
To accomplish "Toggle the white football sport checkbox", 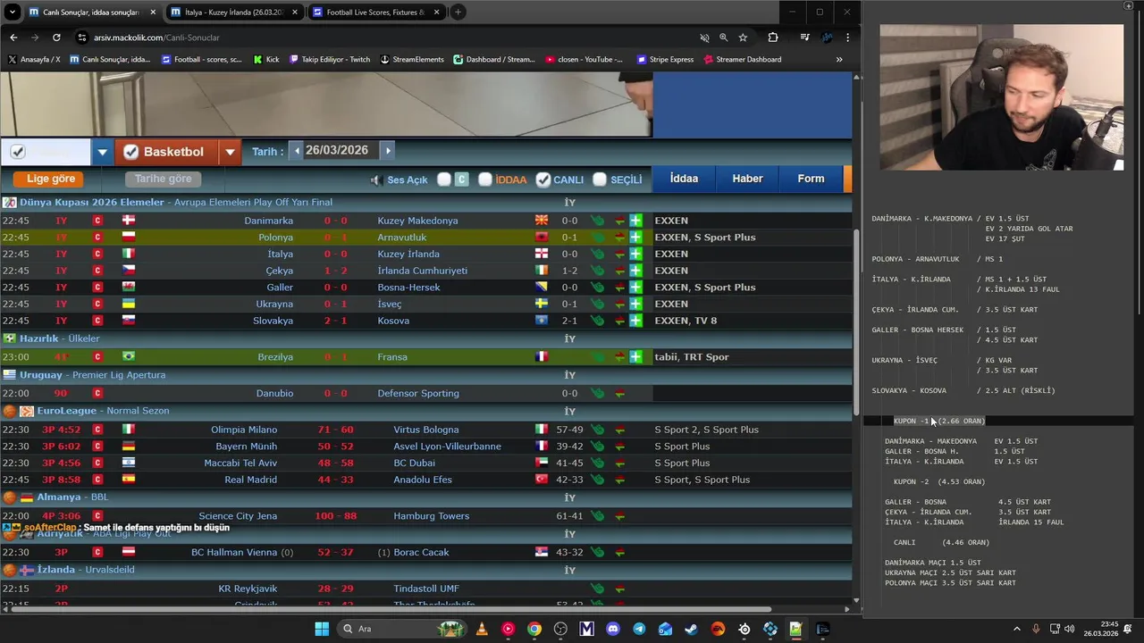I will tap(18, 152).
